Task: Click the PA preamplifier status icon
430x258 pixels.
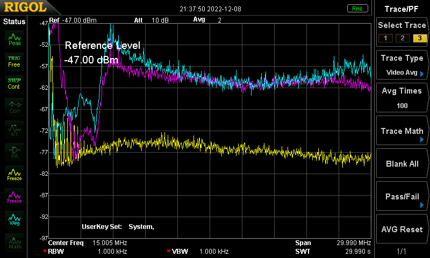Action: click(x=15, y=152)
